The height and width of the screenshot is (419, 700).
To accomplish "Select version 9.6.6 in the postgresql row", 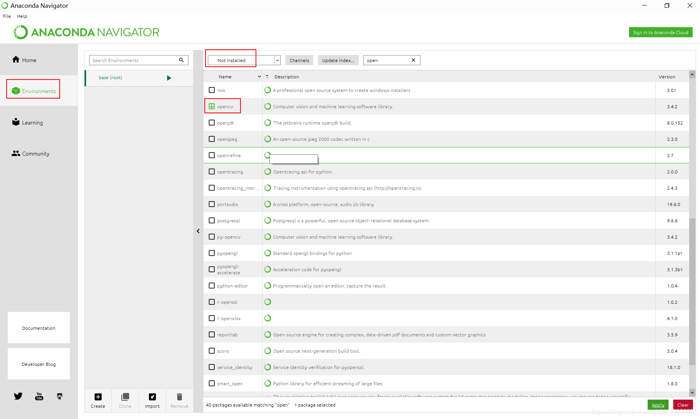I will (672, 220).
